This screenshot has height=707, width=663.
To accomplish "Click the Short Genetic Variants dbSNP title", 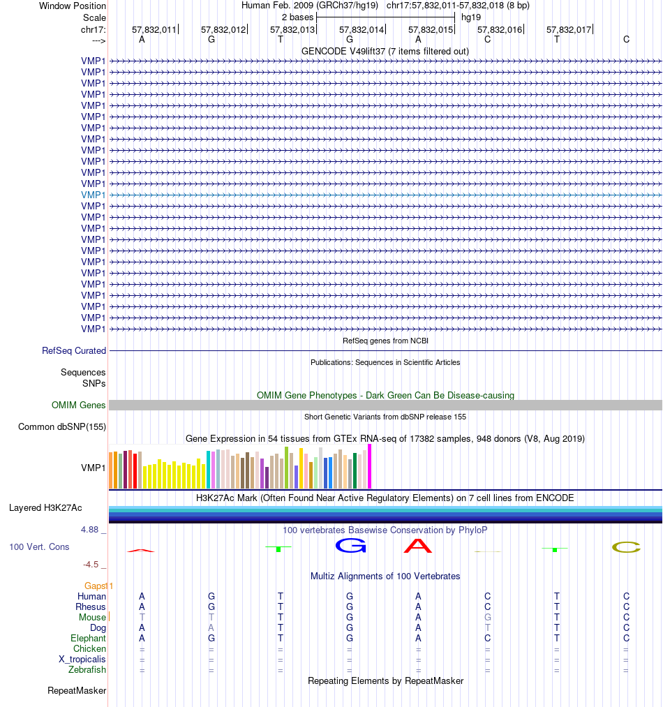I will 385,417.
